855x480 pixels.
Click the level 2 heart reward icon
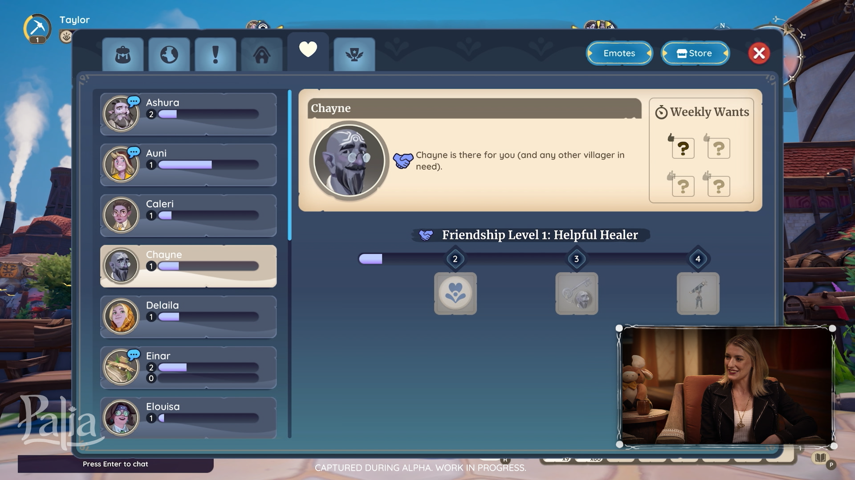pyautogui.click(x=455, y=294)
